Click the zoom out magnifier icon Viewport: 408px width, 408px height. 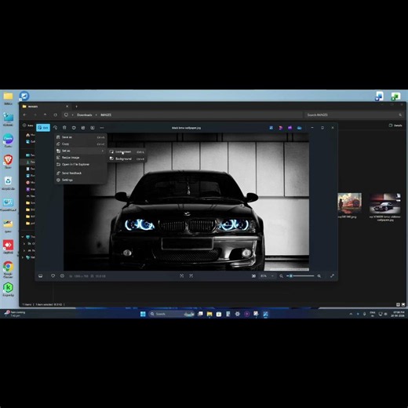point(281,276)
